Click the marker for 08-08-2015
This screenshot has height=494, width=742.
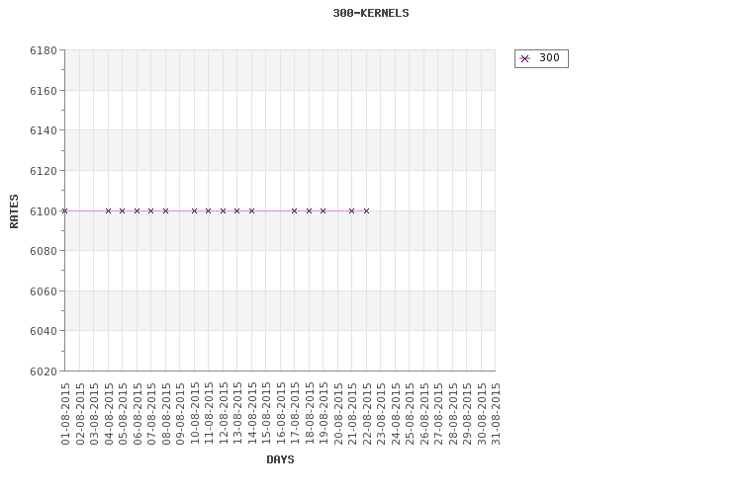point(165,210)
